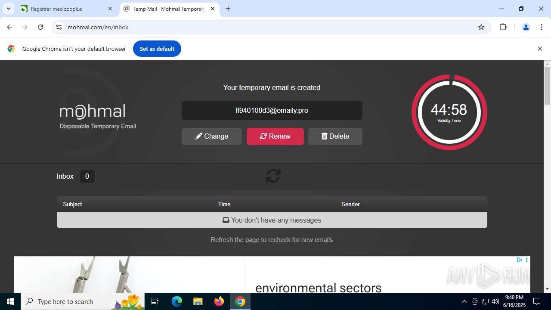The image size is (551, 310).
Task: Renew the temporary email validity
Action: coord(275,136)
